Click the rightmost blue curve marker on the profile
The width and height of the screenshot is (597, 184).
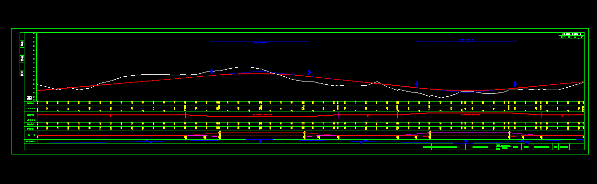pos(515,84)
